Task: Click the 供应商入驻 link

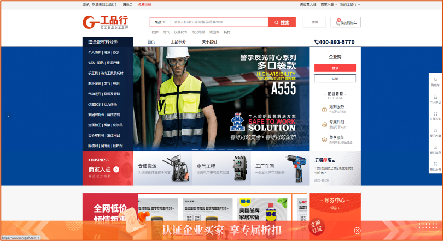Action: tap(308, 4)
